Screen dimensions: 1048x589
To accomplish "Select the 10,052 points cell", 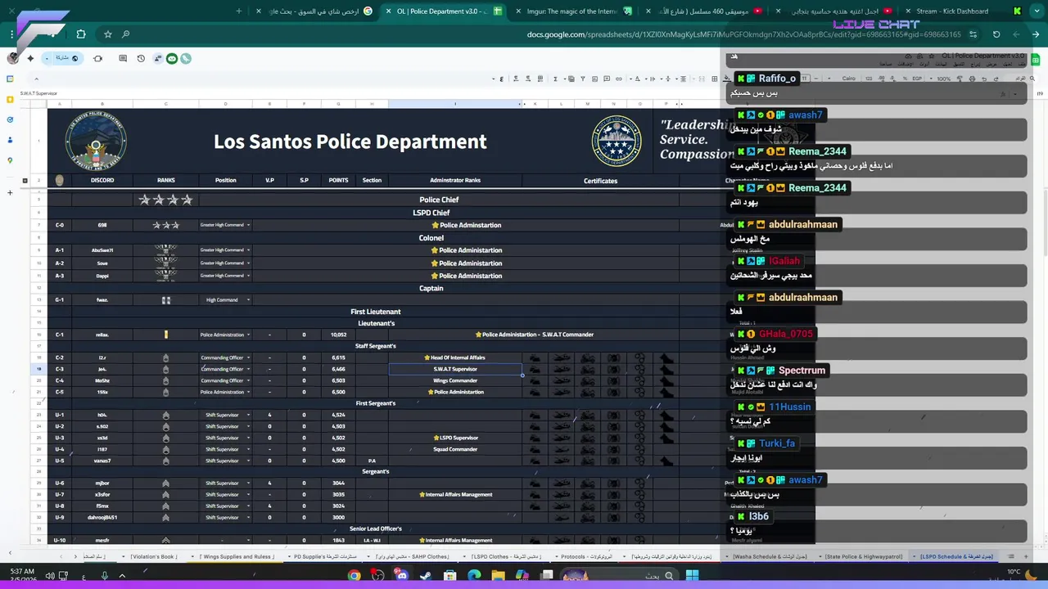I will pos(338,335).
